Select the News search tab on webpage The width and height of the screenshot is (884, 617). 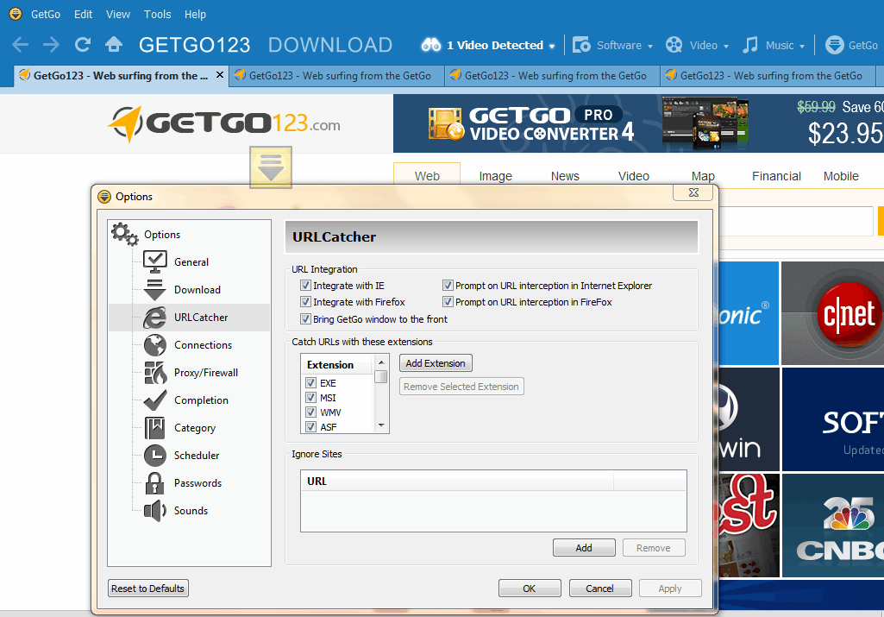coord(565,176)
